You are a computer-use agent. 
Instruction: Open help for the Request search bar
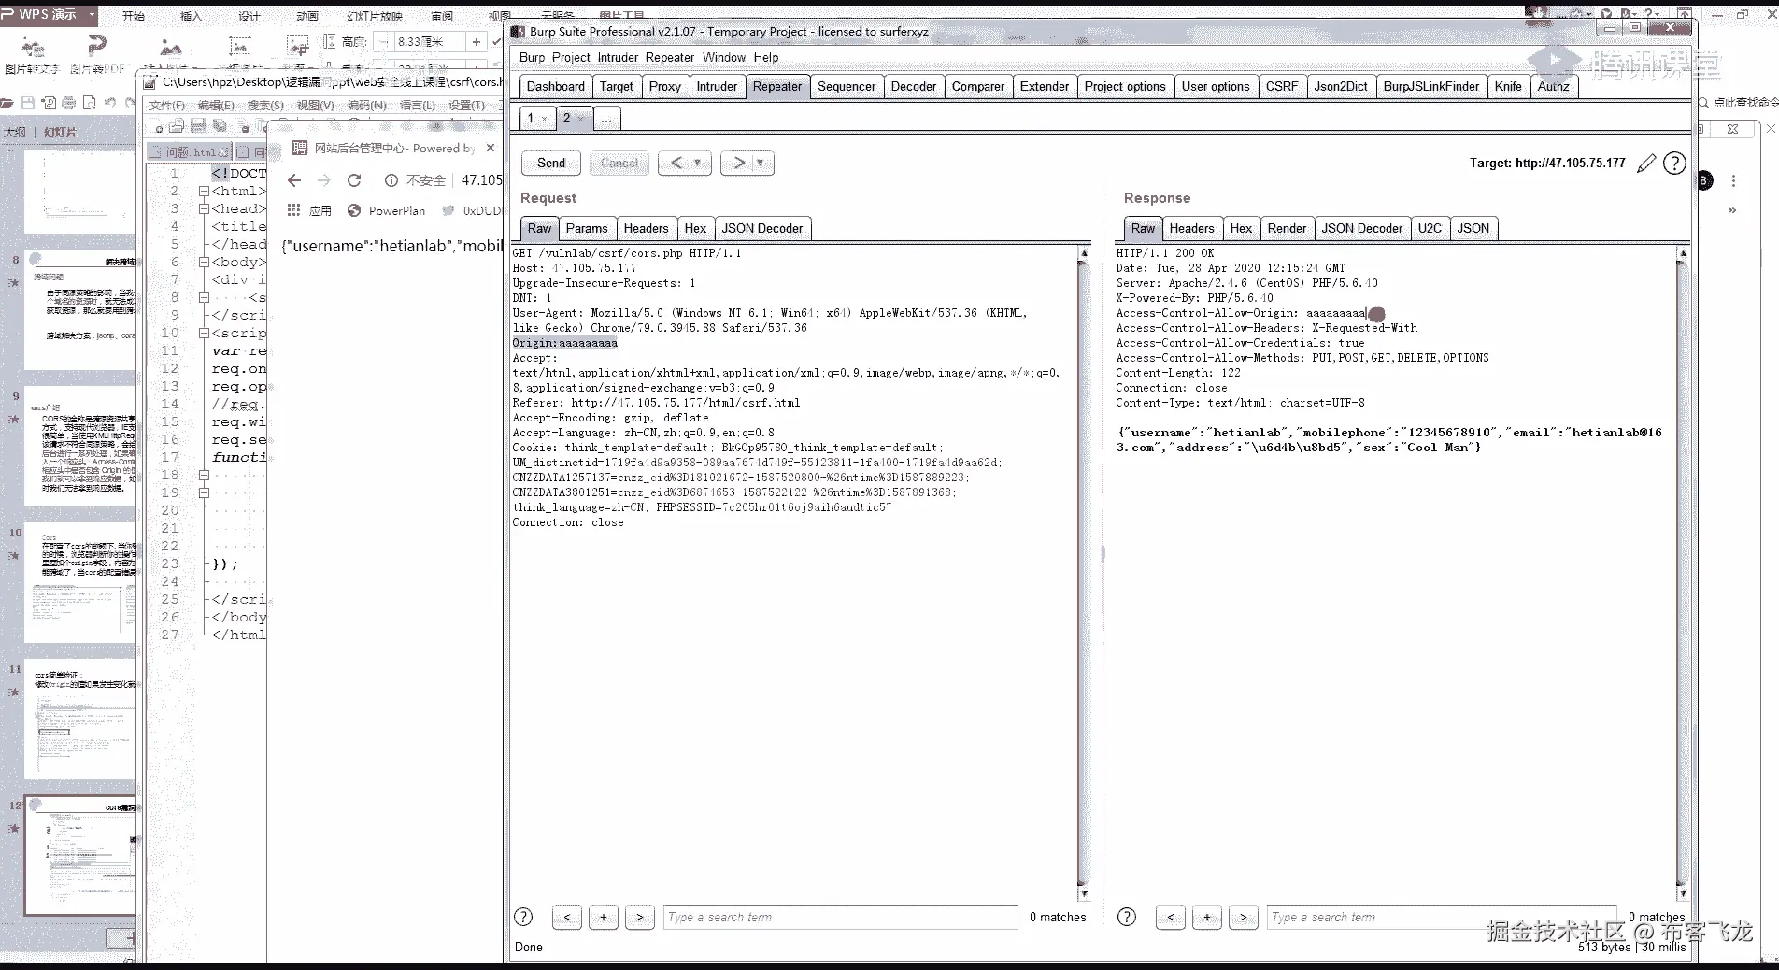pyautogui.click(x=523, y=917)
